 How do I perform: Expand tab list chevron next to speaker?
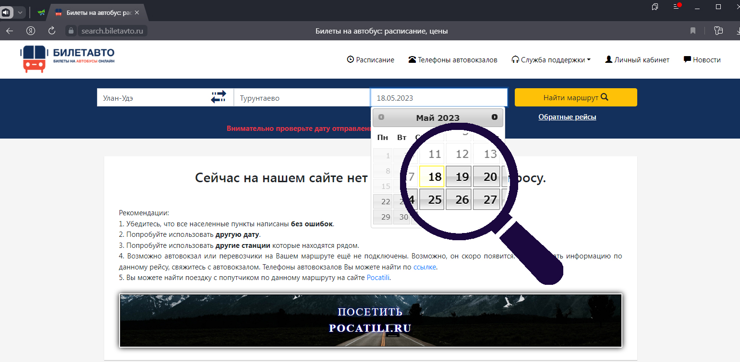coord(20,12)
